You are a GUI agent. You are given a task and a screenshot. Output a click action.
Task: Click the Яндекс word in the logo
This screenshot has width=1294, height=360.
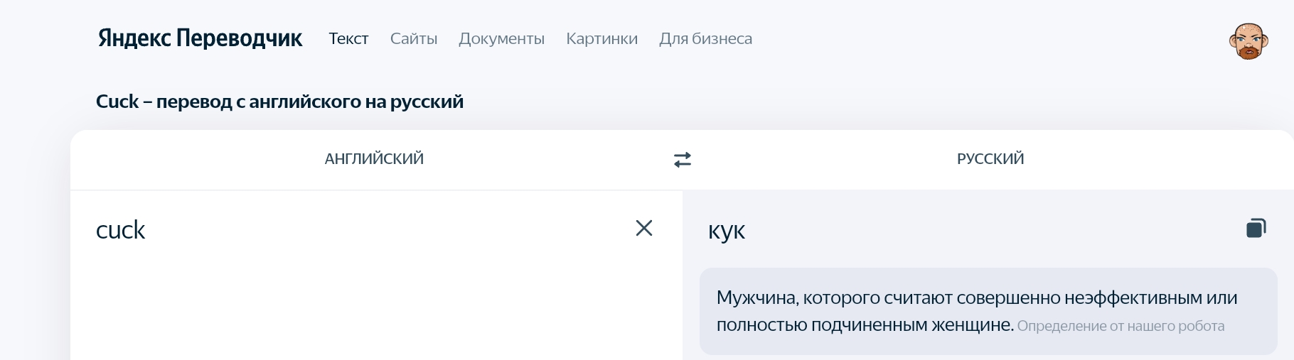click(x=135, y=38)
